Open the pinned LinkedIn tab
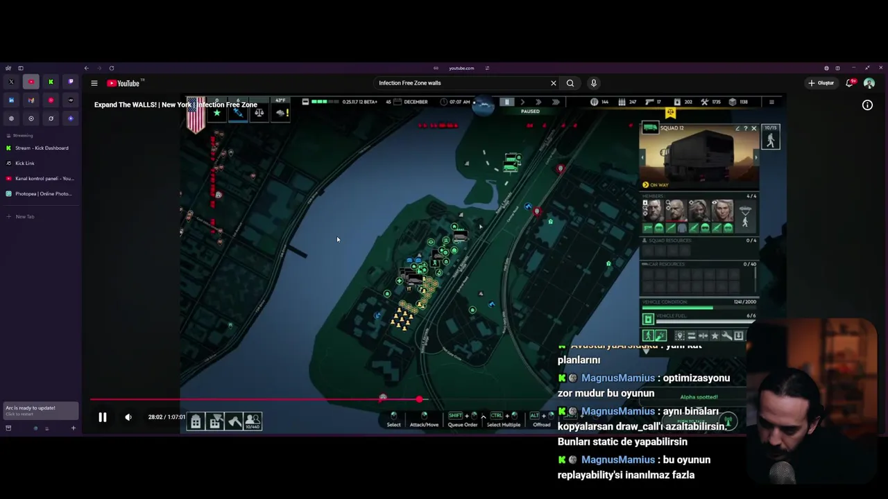 click(x=11, y=100)
